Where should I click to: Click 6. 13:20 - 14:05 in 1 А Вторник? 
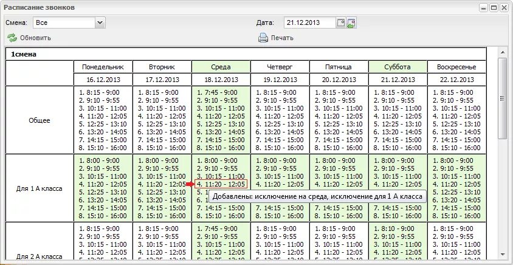pyautogui.click(x=162, y=200)
